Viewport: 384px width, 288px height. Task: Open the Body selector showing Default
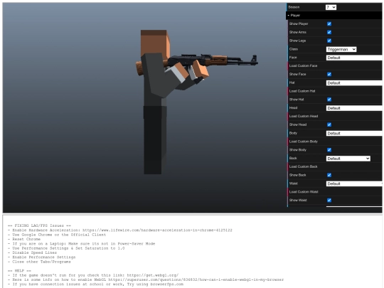(x=354, y=133)
